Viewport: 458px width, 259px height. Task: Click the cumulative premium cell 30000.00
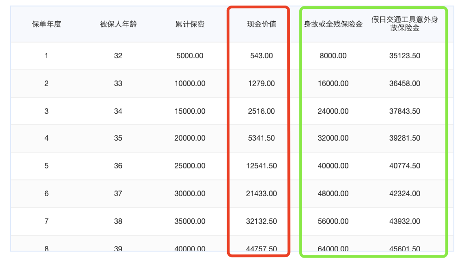[x=190, y=193]
